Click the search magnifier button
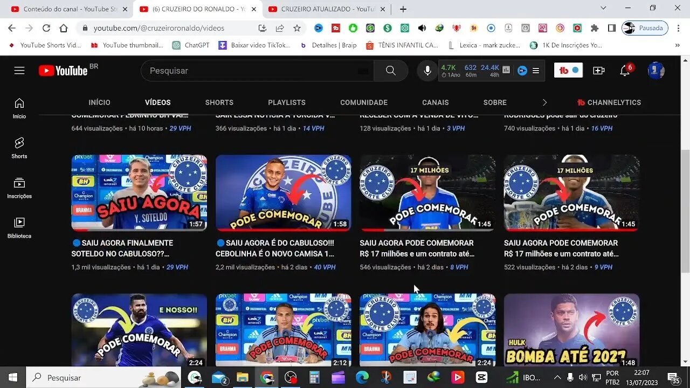690x388 pixels. (391, 71)
